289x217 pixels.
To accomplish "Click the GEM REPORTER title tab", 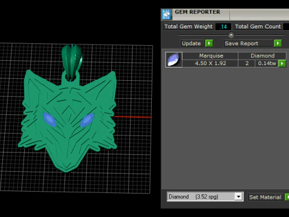I will 197,12.
